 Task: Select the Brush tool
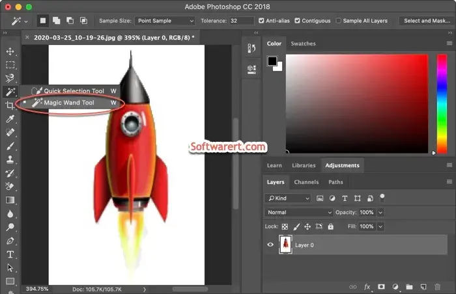coord(10,146)
